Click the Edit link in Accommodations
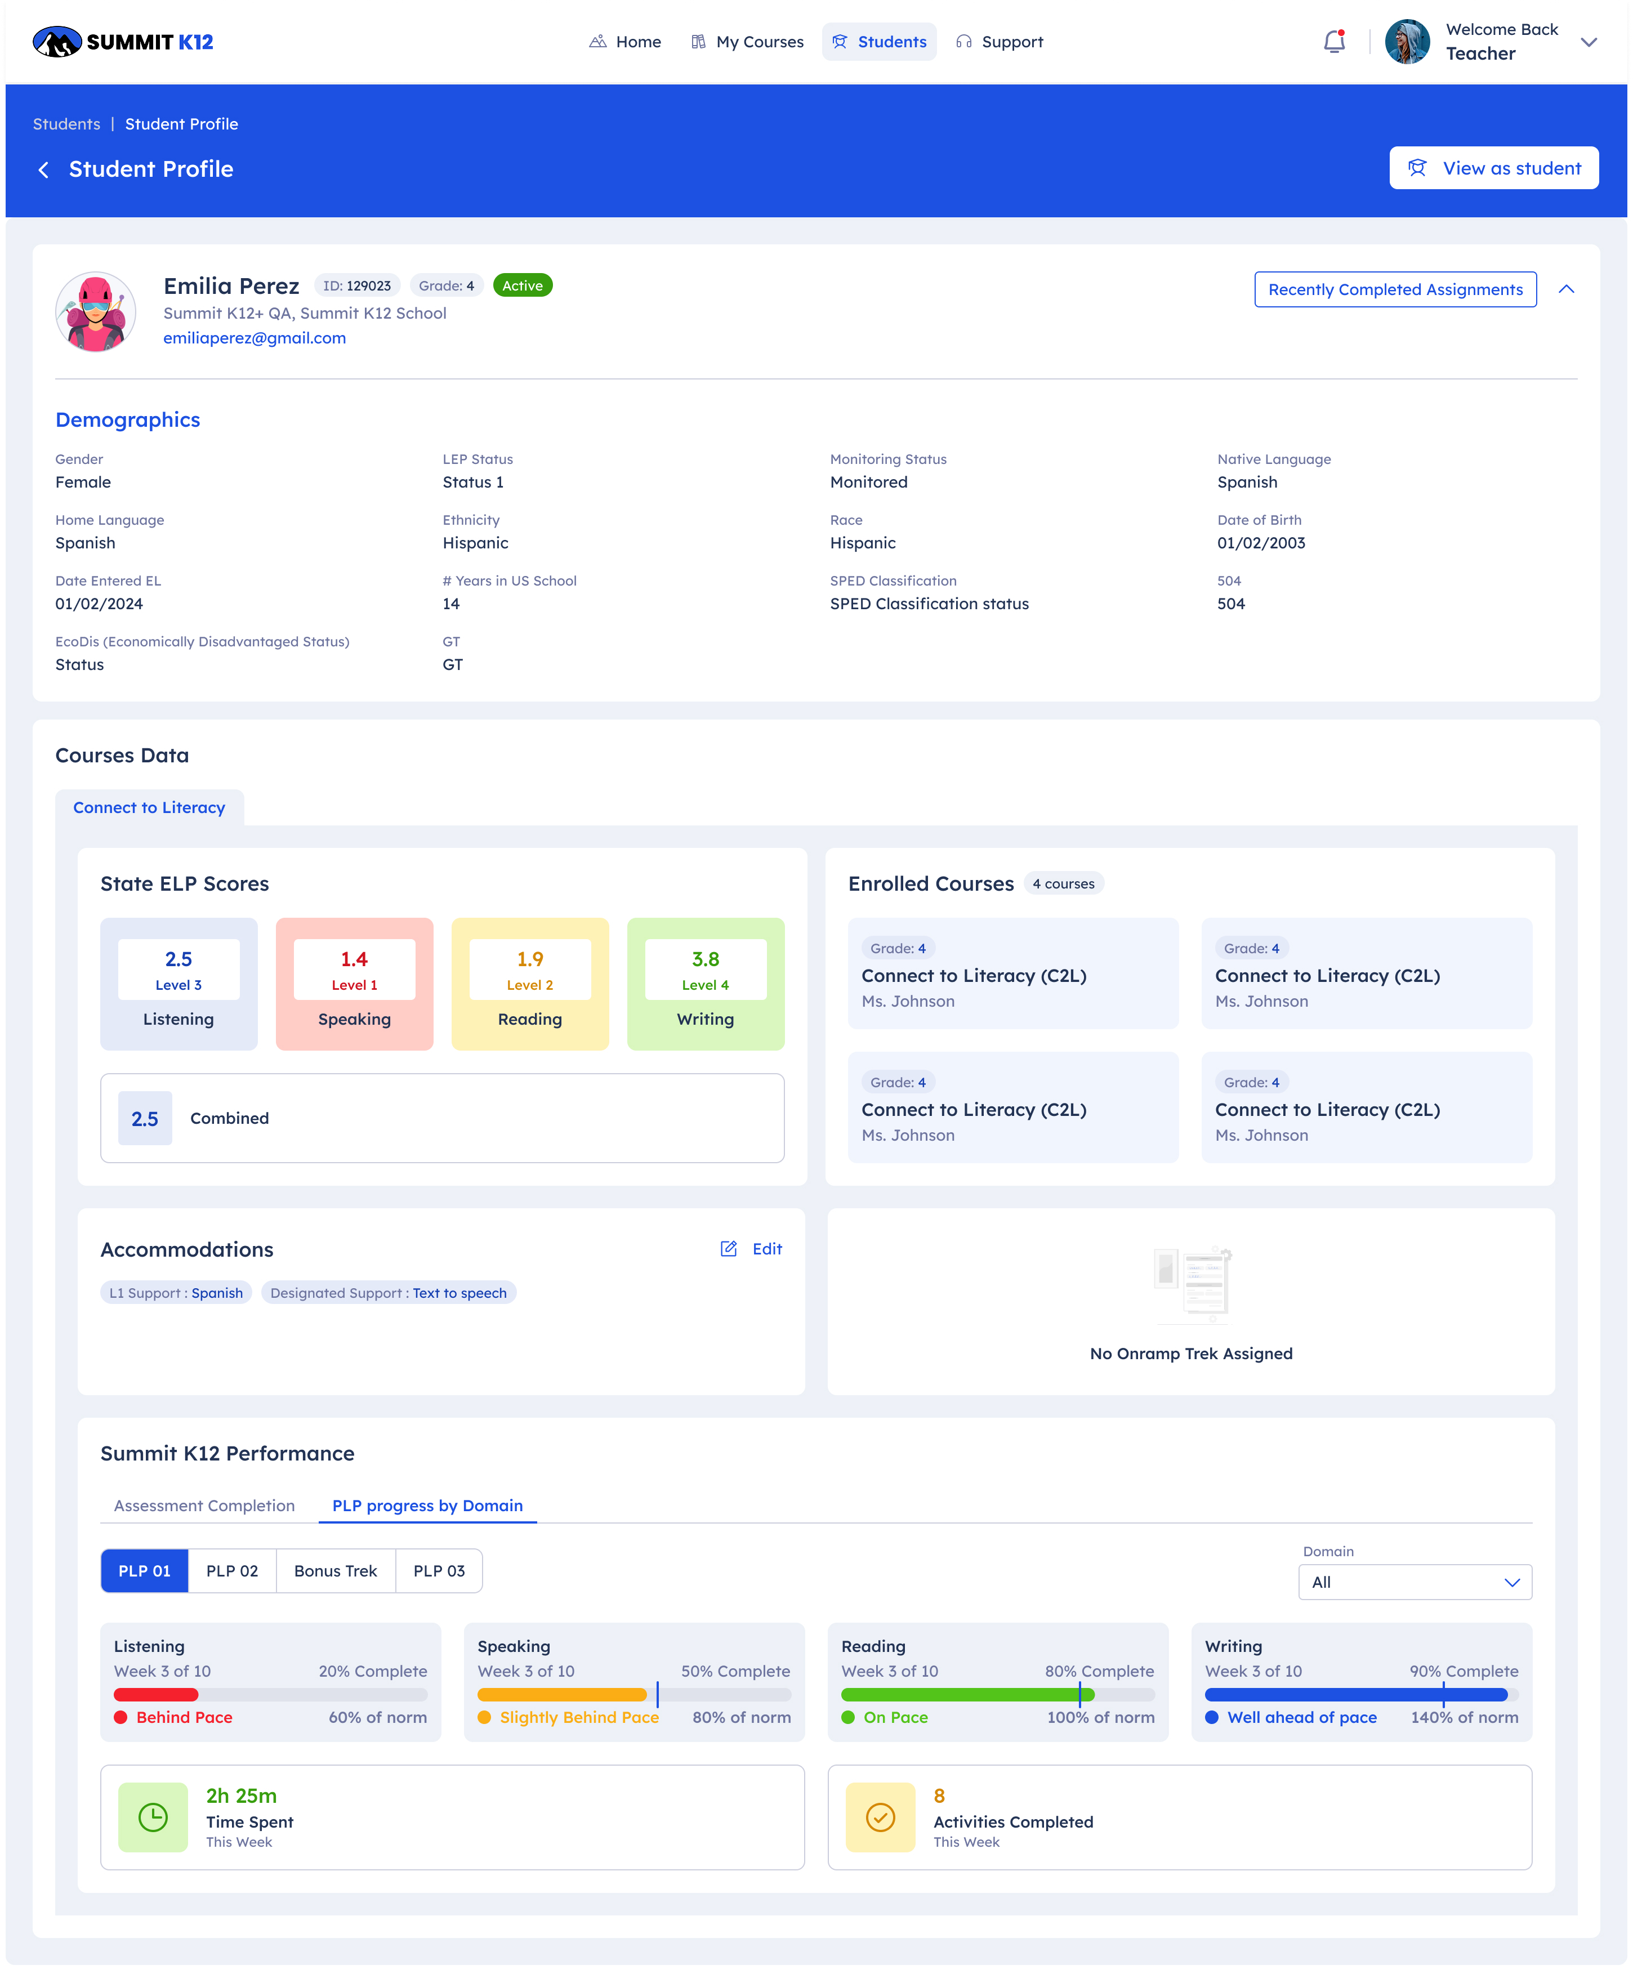This screenshot has height=1983, width=1633. (768, 1248)
